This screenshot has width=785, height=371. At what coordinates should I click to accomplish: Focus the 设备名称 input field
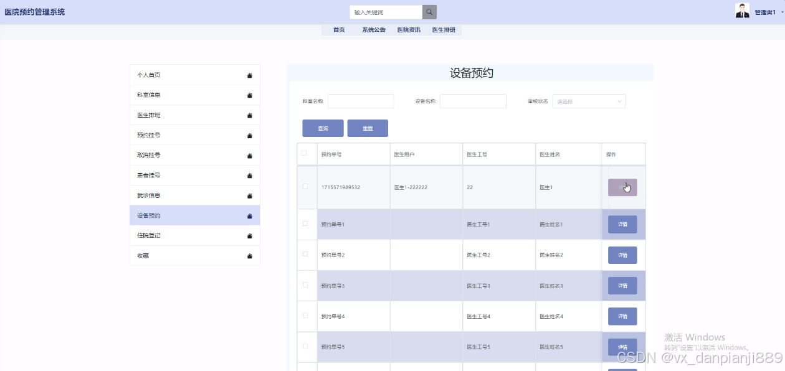[473, 101]
